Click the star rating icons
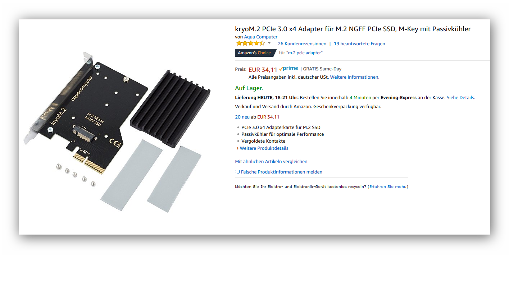 pos(250,43)
